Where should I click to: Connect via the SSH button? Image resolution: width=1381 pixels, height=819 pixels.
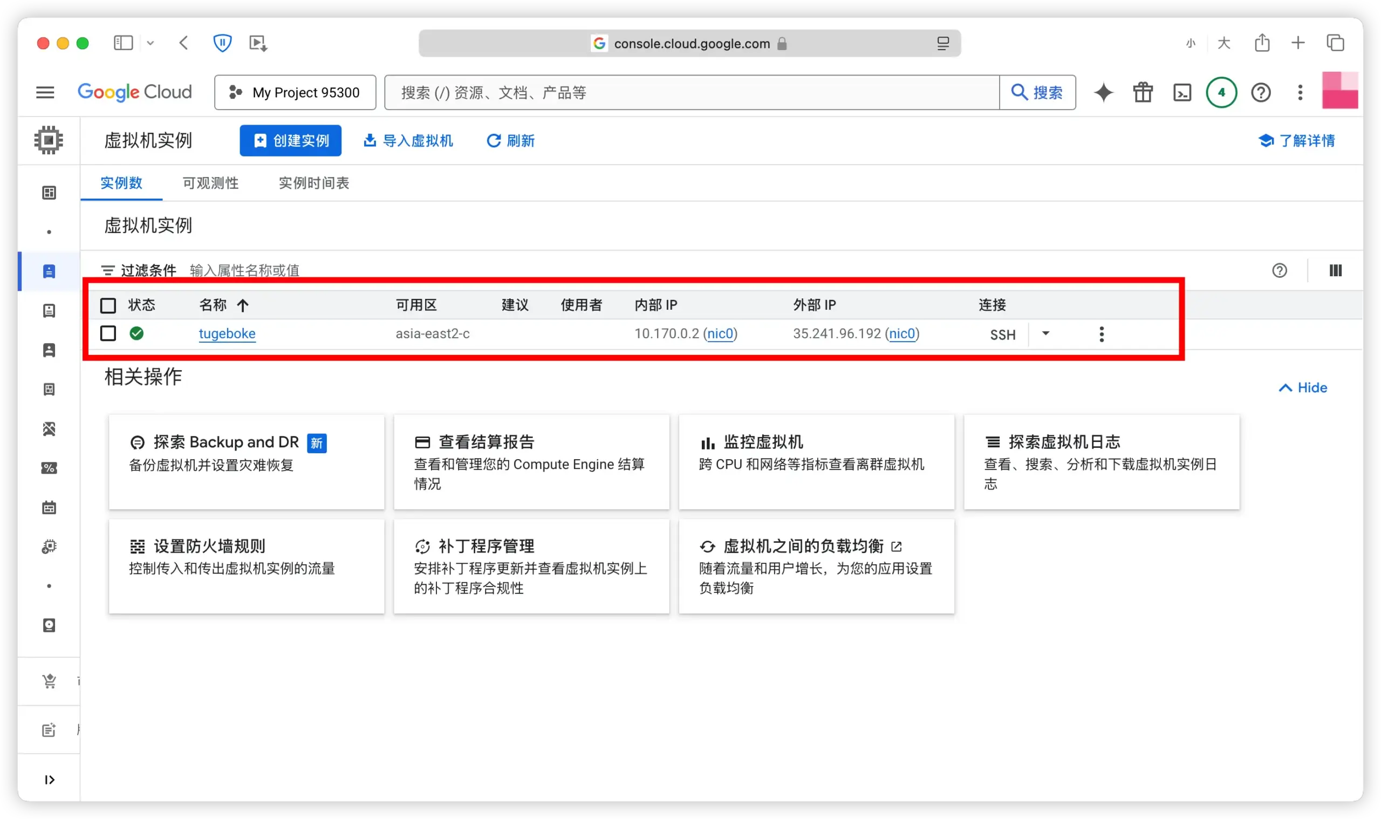click(x=1002, y=335)
